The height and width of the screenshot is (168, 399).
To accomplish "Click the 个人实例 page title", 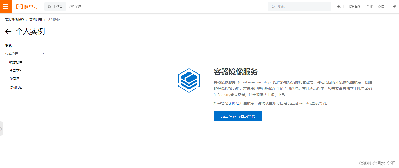I will [x=30, y=31].
